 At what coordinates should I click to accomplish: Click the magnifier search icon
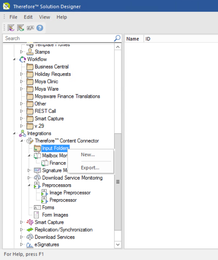(117, 38)
